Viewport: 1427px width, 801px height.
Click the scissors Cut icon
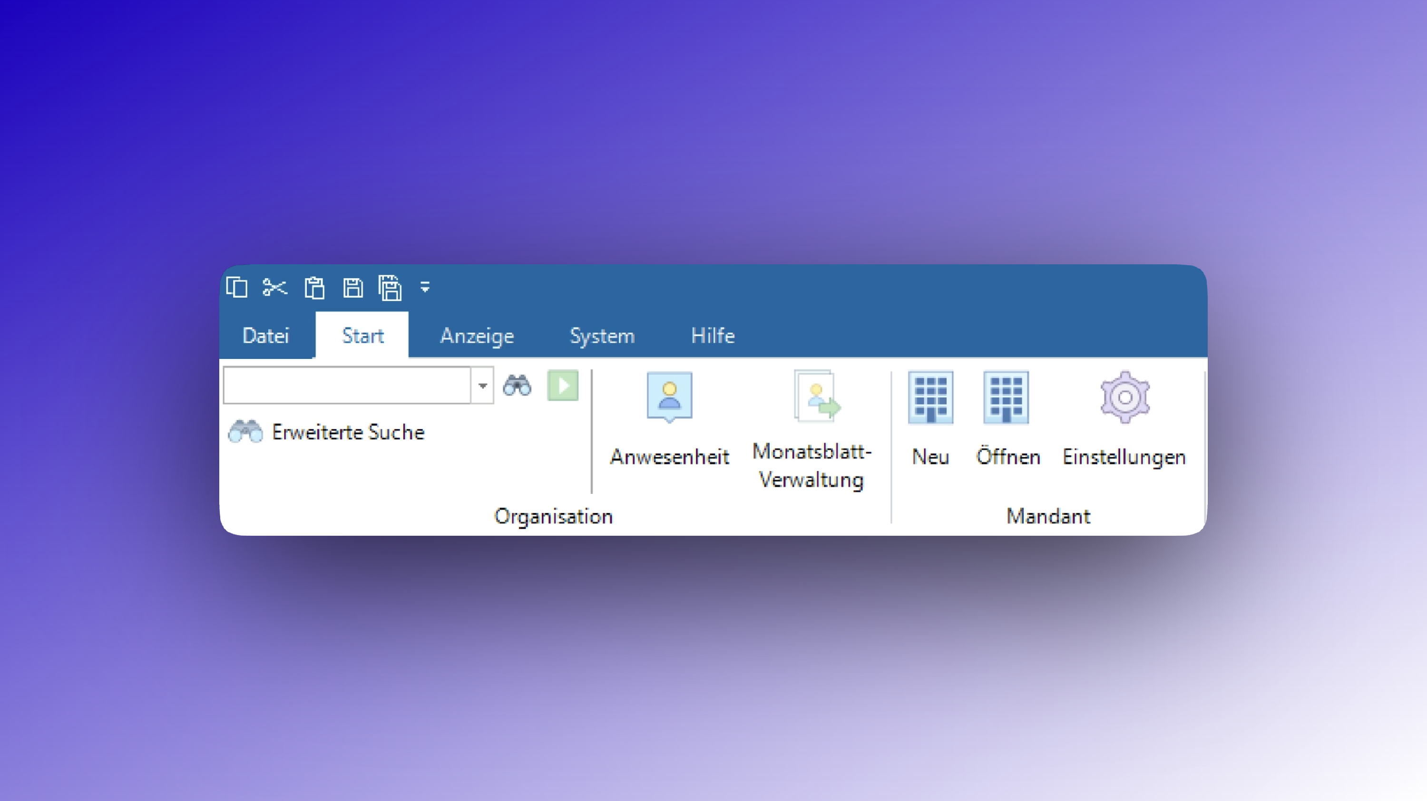[275, 287]
